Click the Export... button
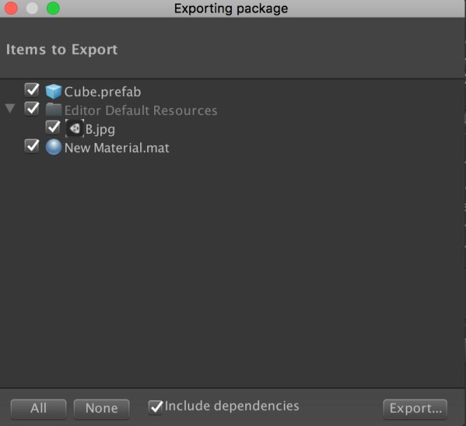466x426 pixels. (x=415, y=408)
